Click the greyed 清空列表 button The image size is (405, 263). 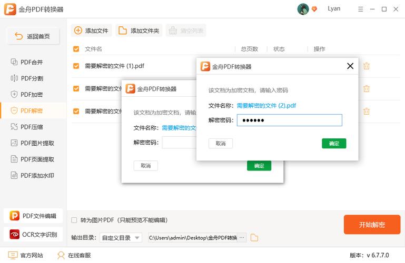[186, 31]
